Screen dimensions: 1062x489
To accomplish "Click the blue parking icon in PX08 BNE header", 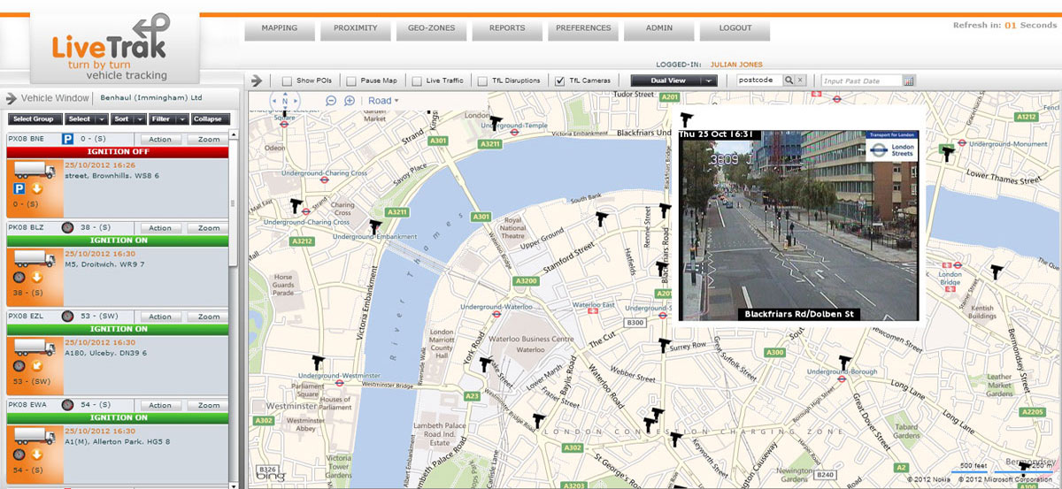I will [x=66, y=139].
